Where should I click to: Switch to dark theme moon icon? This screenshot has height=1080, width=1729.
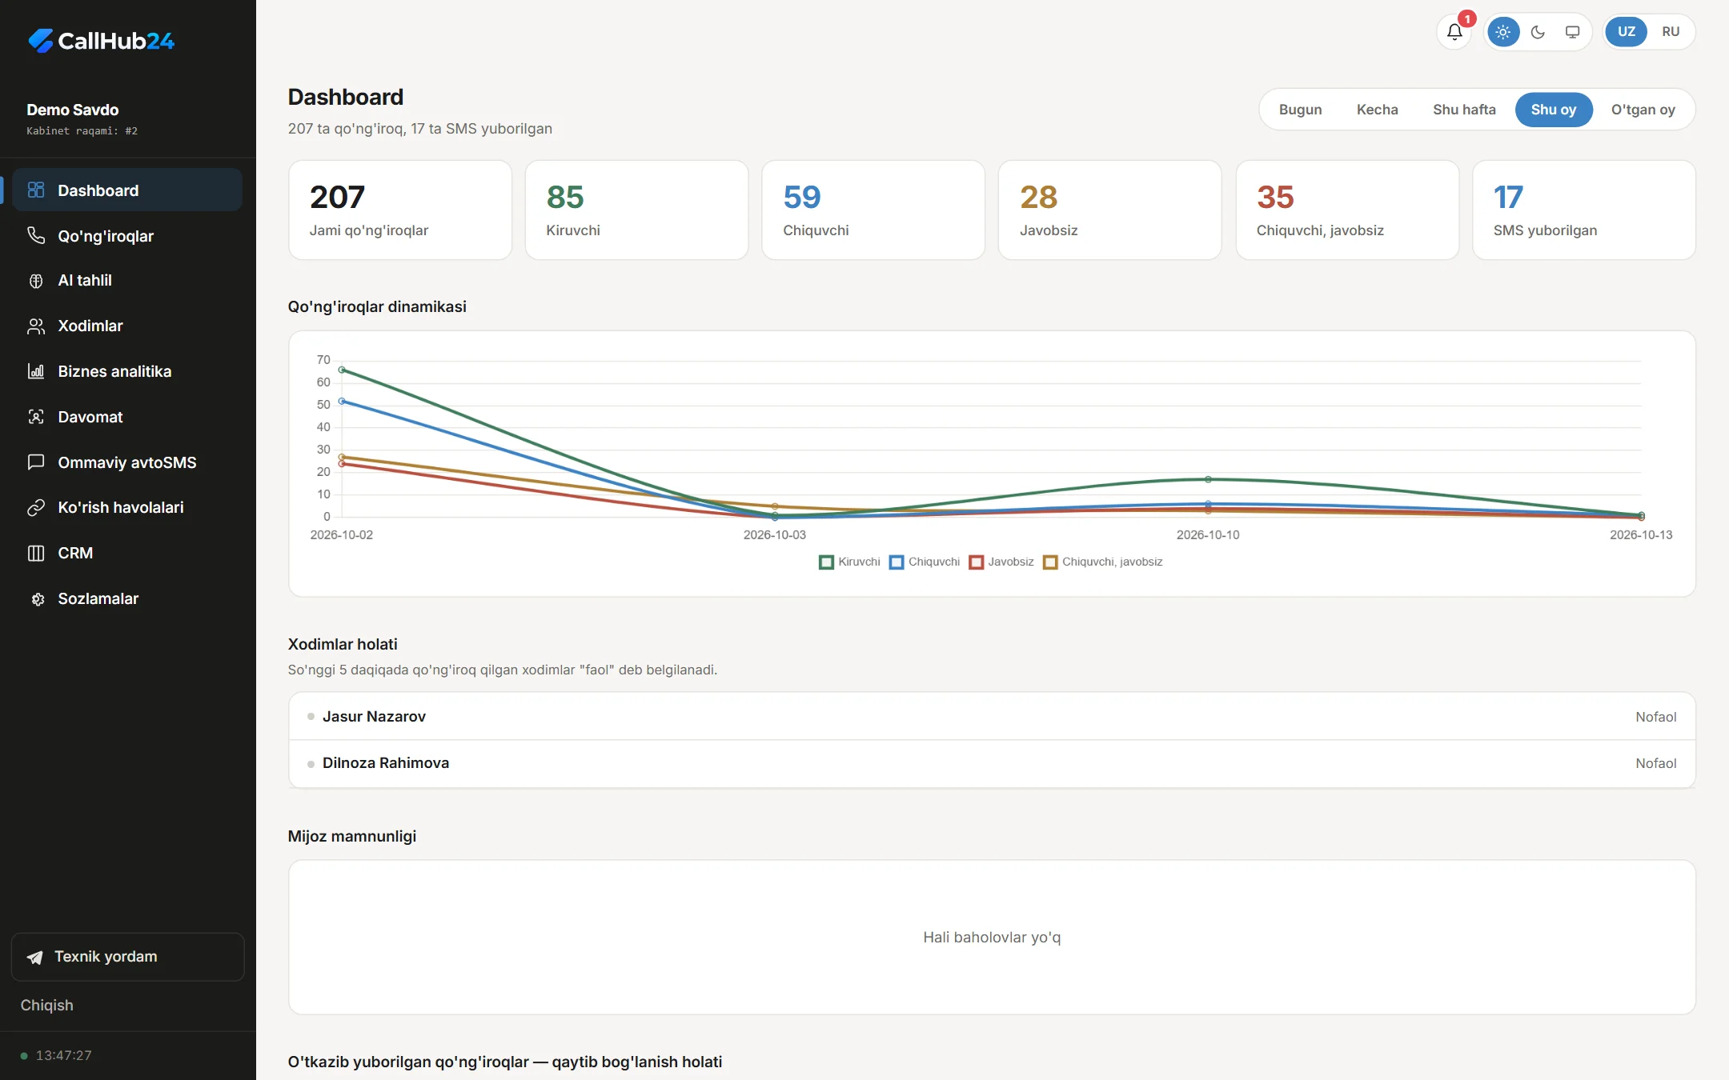coord(1538,32)
